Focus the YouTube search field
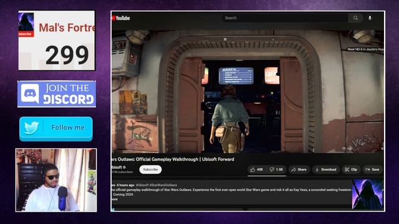 (286, 18)
